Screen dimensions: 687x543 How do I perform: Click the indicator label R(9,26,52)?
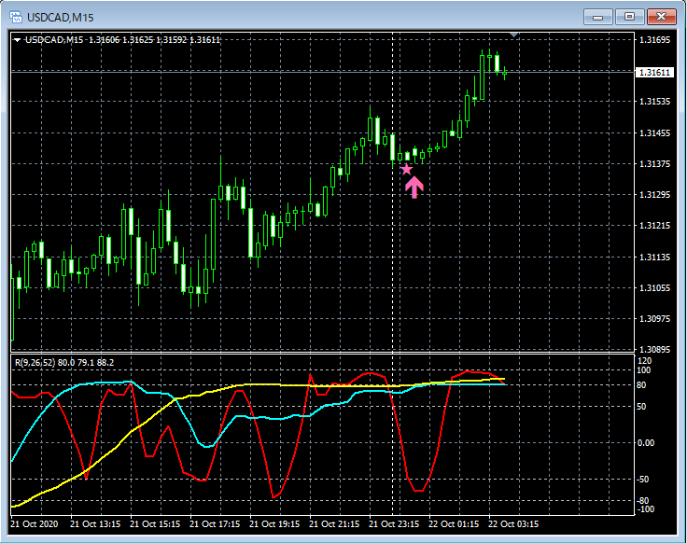point(35,363)
